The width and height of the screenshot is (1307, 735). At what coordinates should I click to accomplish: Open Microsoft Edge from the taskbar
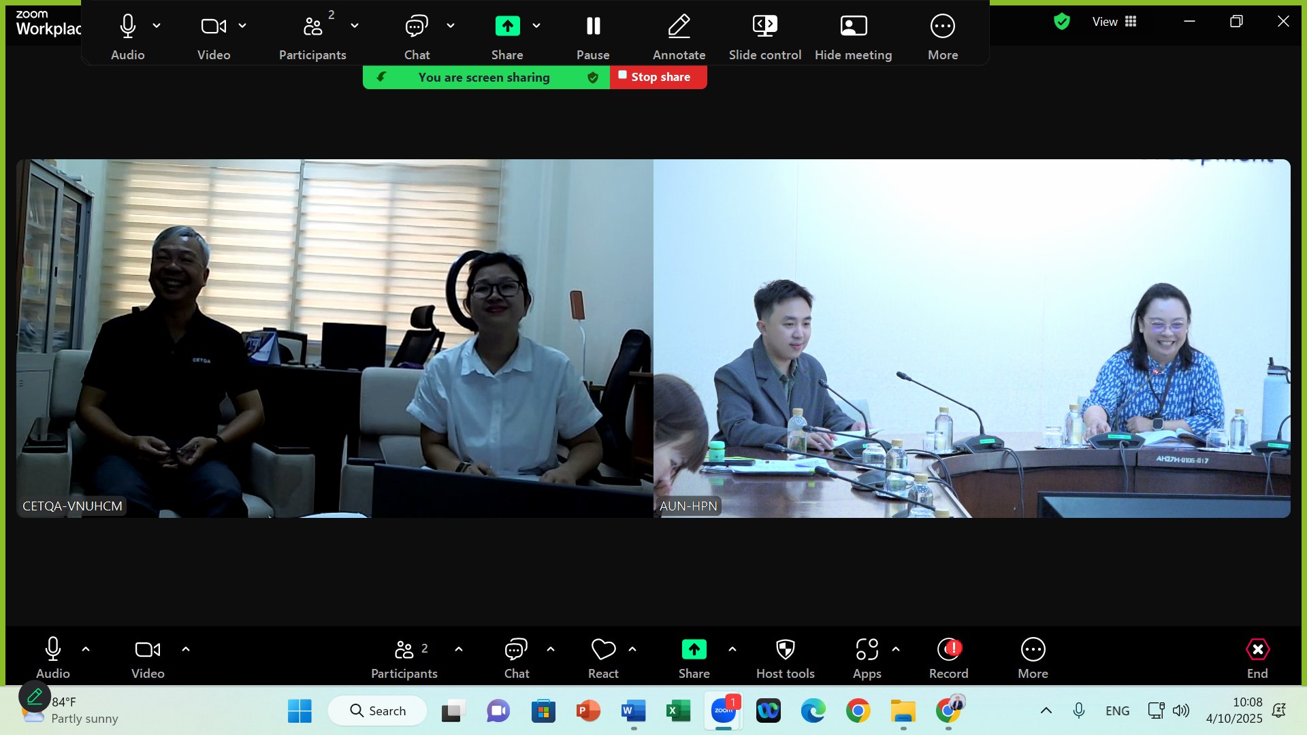click(813, 710)
